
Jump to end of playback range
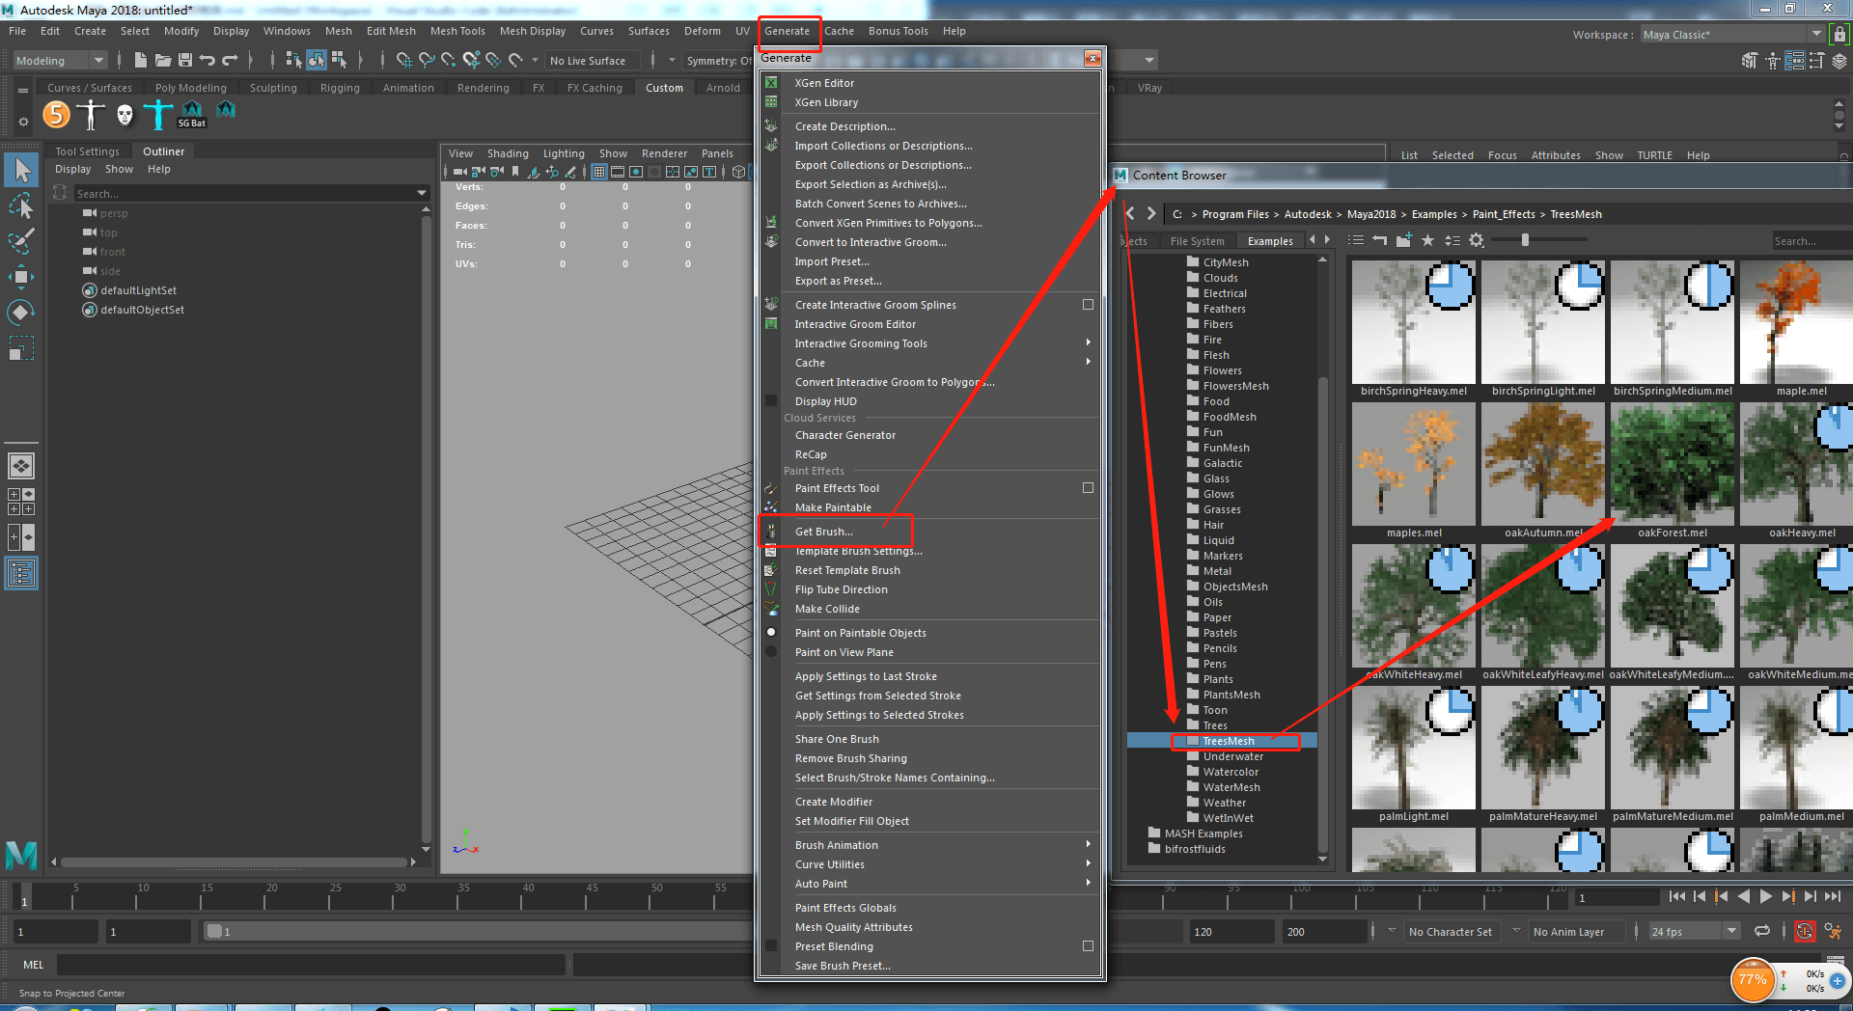(x=1833, y=897)
